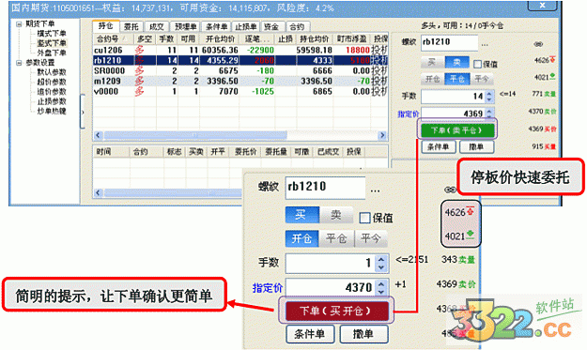This screenshot has width=587, height=350.
Task: Click the red 下单(买开仓) order button
Action: coord(335,311)
